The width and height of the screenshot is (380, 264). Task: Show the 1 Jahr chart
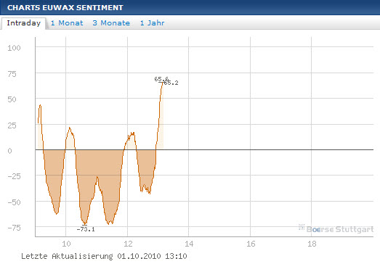[x=152, y=23]
